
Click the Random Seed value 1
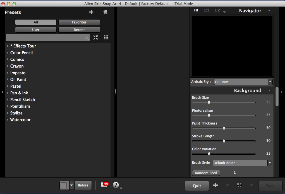tap(235, 172)
